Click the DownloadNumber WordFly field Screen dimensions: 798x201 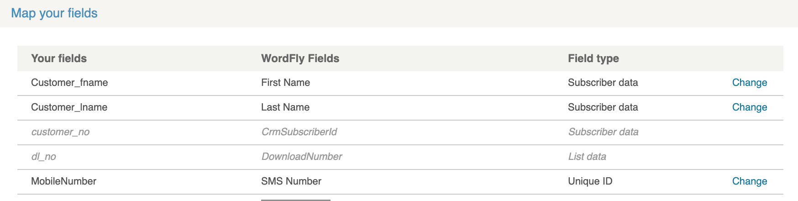tap(301, 157)
